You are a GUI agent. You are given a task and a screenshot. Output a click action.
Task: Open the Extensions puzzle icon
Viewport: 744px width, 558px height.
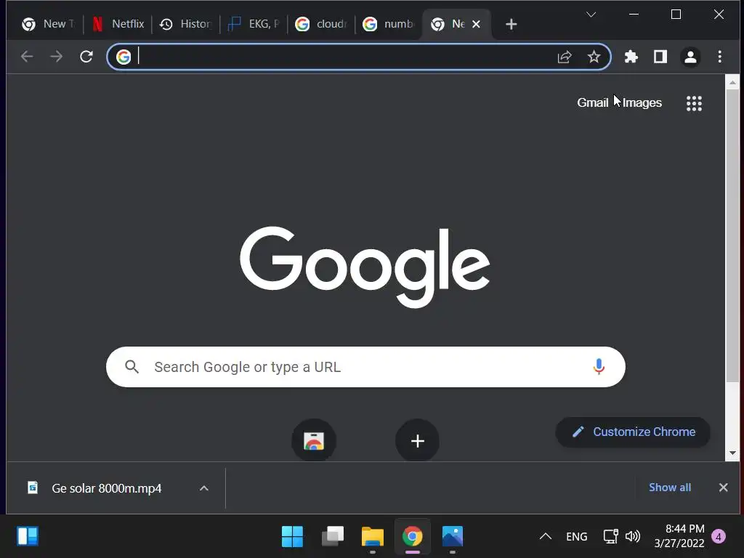(631, 57)
